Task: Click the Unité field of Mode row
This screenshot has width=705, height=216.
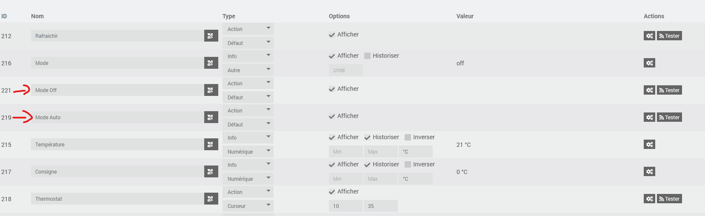Action: click(346, 70)
